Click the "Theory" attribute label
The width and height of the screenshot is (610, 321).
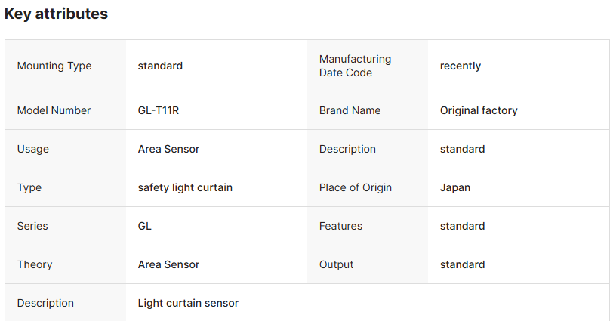point(35,264)
